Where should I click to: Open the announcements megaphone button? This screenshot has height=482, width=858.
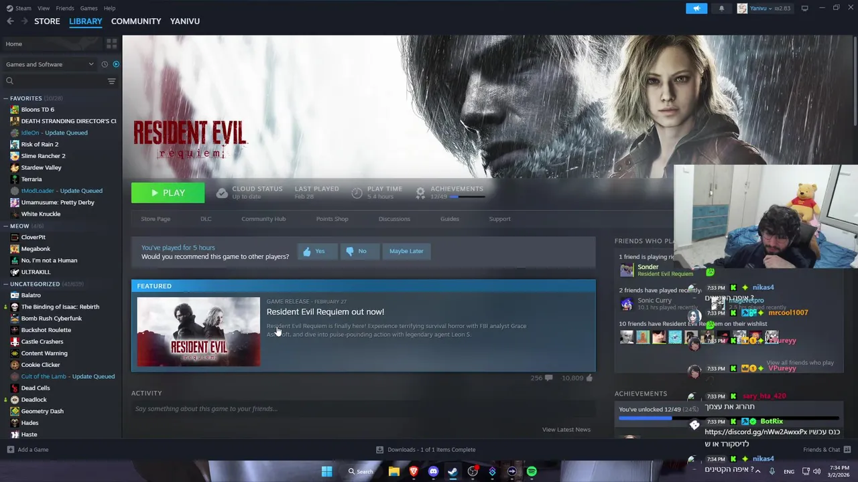[696, 8]
